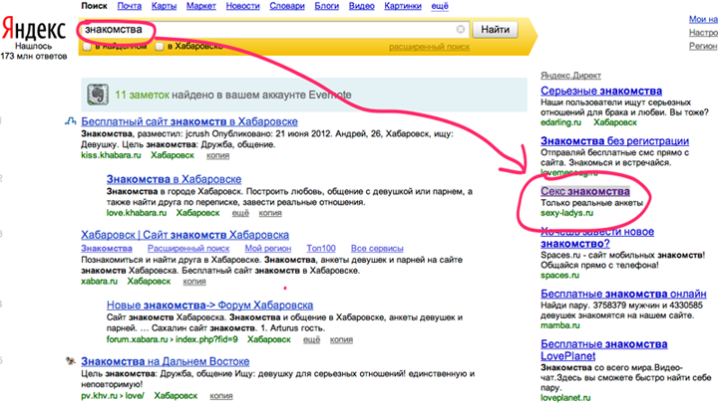Viewport: 718px width, 408px height.
Task: Expand 'ещё' for forum.xabara.ru result
Action: (x=311, y=339)
